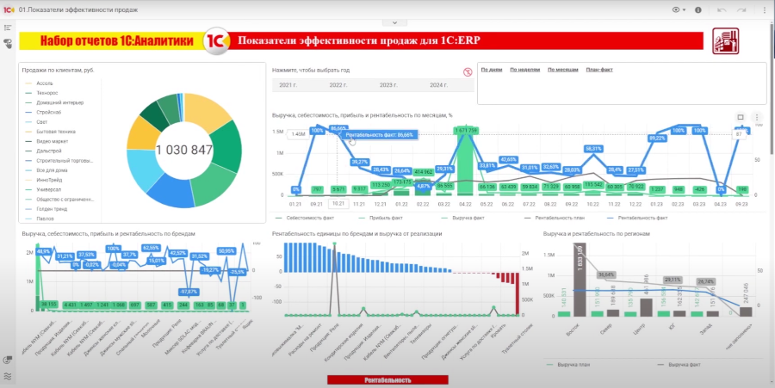Open the monthly chart's three-dot menu

click(757, 117)
